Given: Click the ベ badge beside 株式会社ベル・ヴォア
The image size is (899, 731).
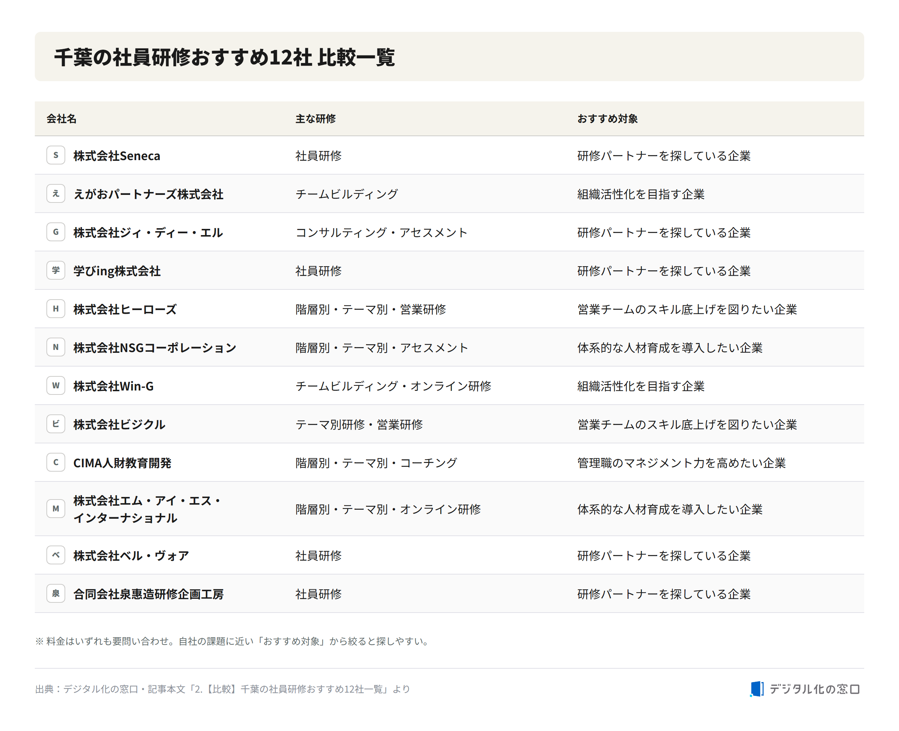Looking at the screenshot, I should (55, 555).
